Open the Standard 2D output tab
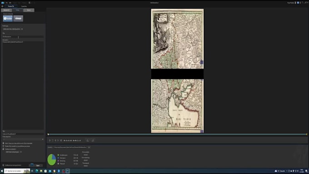 tap(6, 10)
